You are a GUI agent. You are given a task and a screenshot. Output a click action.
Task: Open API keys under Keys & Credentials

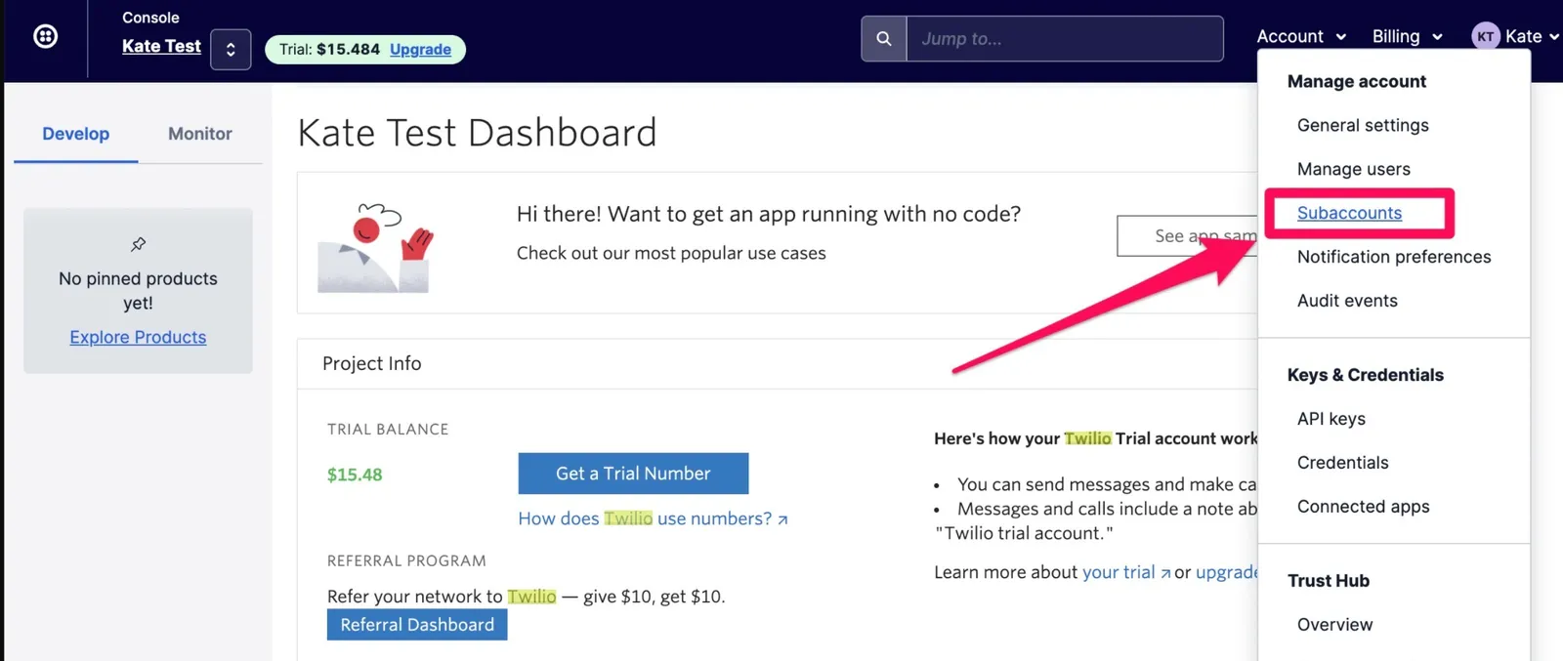[x=1331, y=419]
